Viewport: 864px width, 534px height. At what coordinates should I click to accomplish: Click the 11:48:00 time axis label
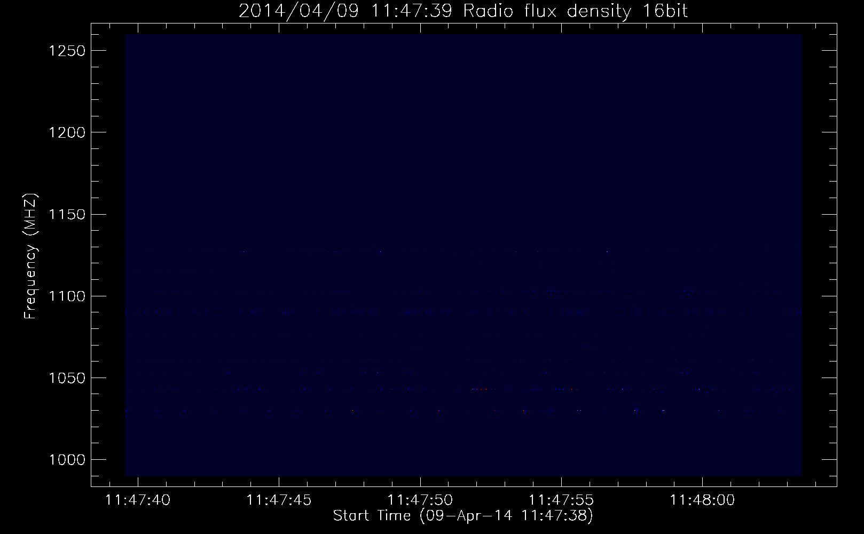click(x=702, y=500)
